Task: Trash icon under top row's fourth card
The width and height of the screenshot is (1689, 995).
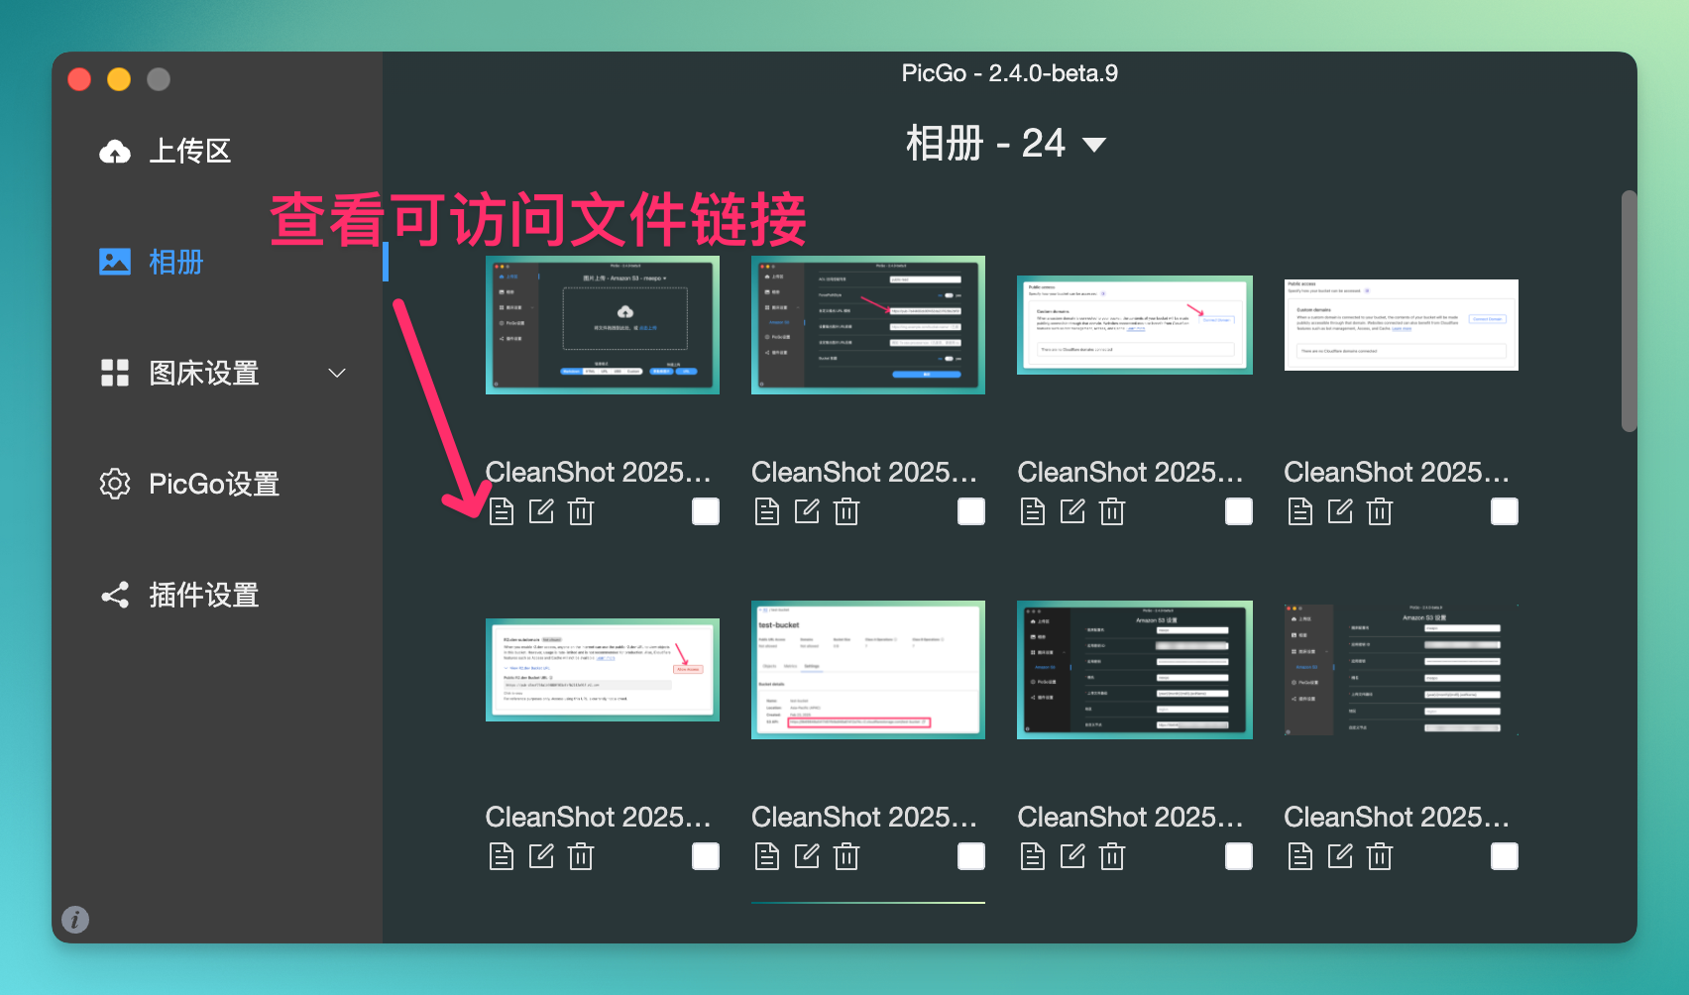Action: 1380,511
